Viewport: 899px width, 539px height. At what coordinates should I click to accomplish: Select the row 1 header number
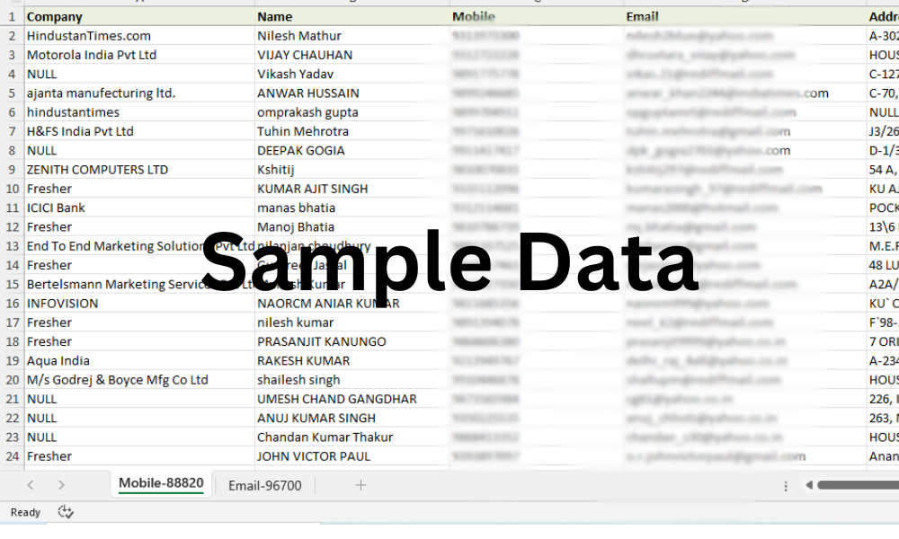(x=12, y=16)
